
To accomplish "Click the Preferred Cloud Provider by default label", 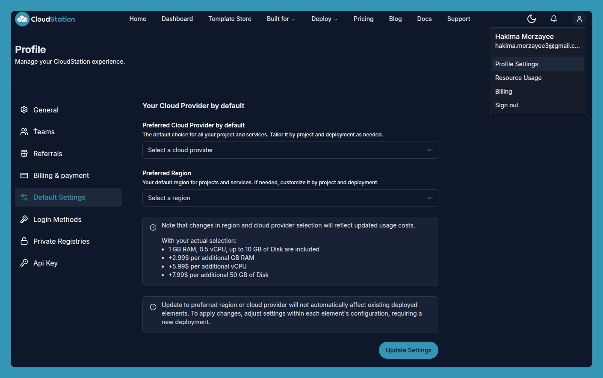I will pyautogui.click(x=193, y=125).
